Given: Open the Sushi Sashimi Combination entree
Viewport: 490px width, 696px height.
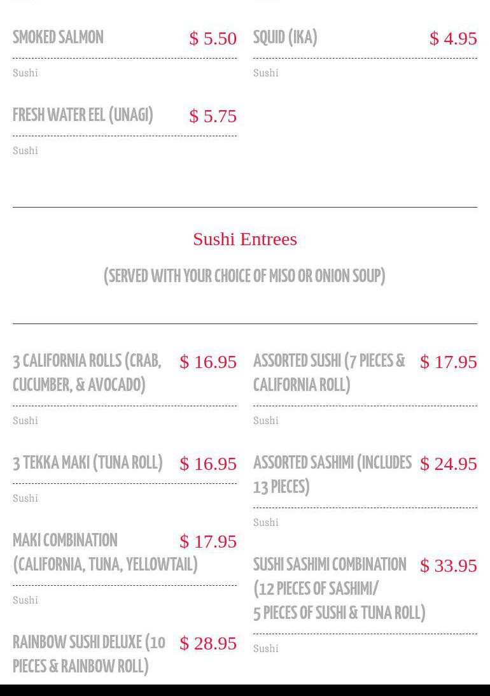Looking at the screenshot, I should pyautogui.click(x=339, y=589).
